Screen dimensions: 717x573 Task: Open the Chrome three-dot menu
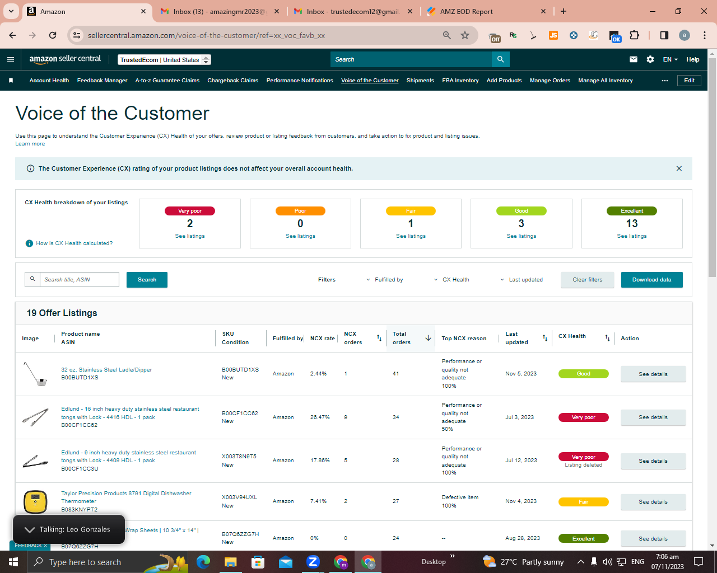click(x=705, y=35)
